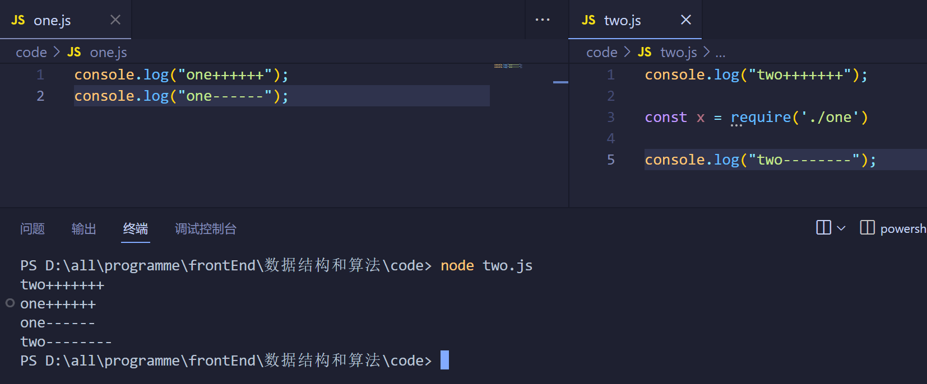
Task: Click the powershell terminal icon
Action: point(867,228)
